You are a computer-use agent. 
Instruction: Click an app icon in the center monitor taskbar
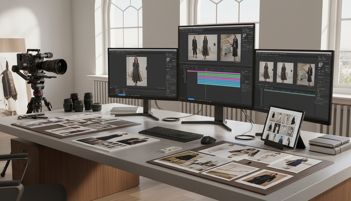[198, 99]
